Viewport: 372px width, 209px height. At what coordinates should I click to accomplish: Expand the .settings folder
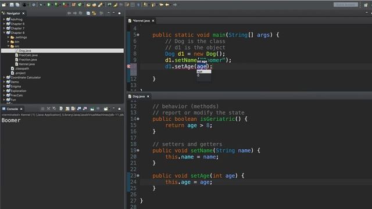(8, 37)
